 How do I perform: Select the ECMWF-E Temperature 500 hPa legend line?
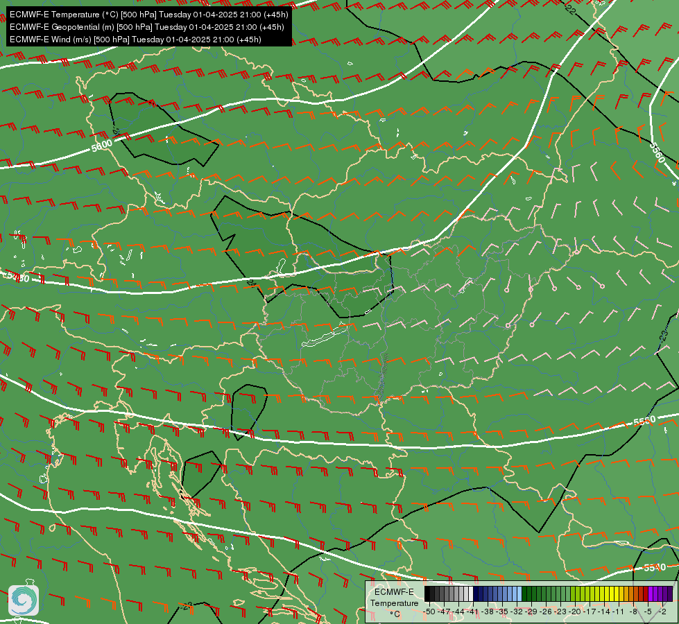pos(148,15)
